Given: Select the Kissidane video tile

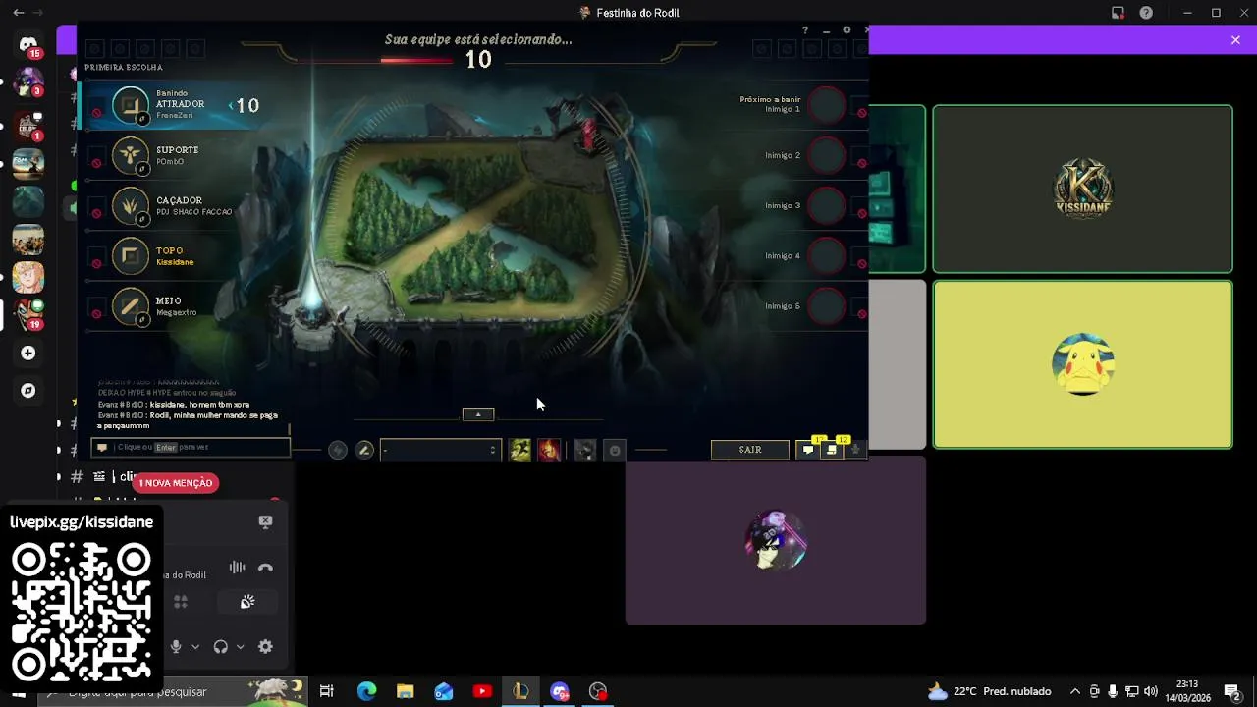Looking at the screenshot, I should pos(1082,189).
